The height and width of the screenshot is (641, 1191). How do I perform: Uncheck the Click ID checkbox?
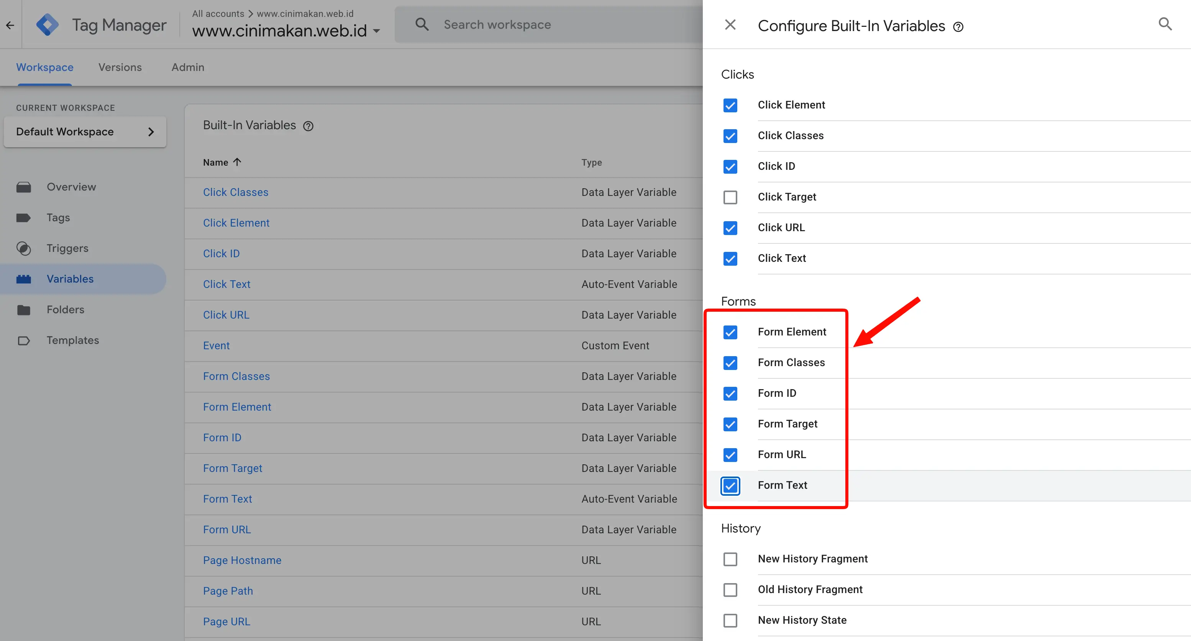[730, 166]
